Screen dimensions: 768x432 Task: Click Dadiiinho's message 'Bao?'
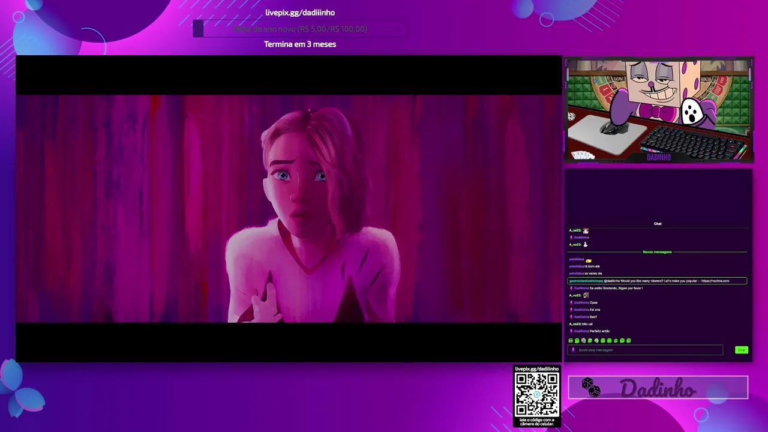coord(593,317)
